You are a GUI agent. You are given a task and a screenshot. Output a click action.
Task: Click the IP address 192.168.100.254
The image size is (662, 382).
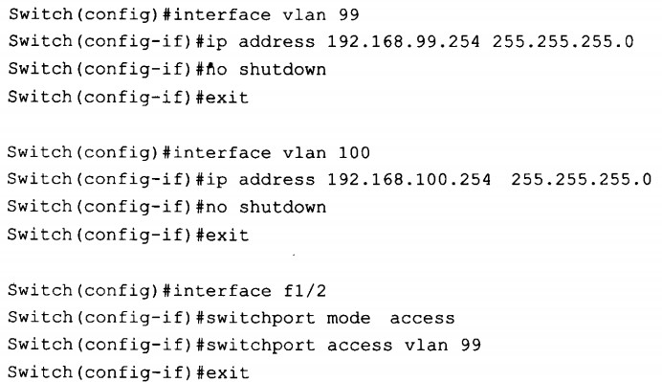pos(409,180)
